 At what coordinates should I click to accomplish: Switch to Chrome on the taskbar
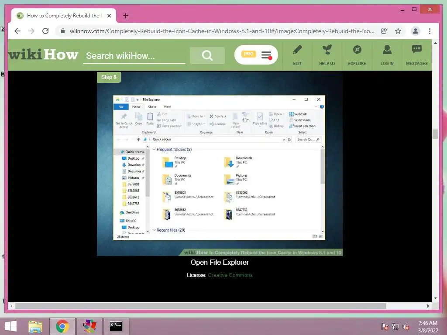tap(62, 326)
